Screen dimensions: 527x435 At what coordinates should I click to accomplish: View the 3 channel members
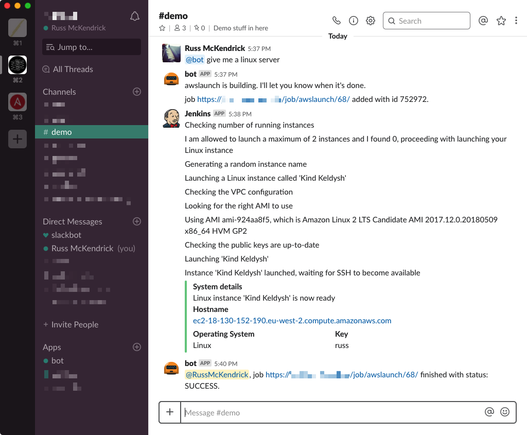(180, 28)
